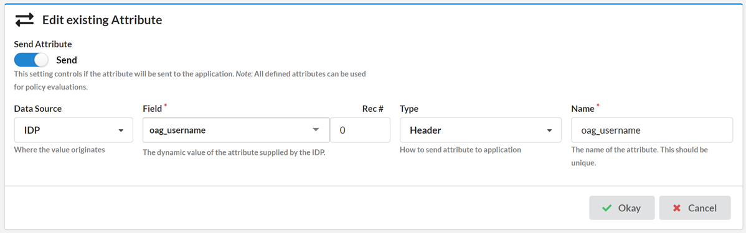Click the Cancel button
Screen dimensions: 746x233
click(694, 208)
